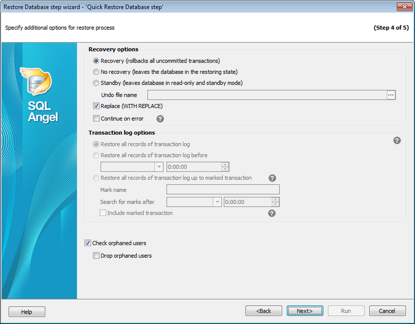This screenshot has width=415, height=324.
Task: Click the Run button
Action: 346,311
